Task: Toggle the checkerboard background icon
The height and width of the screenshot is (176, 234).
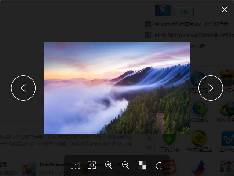Action: (x=142, y=165)
